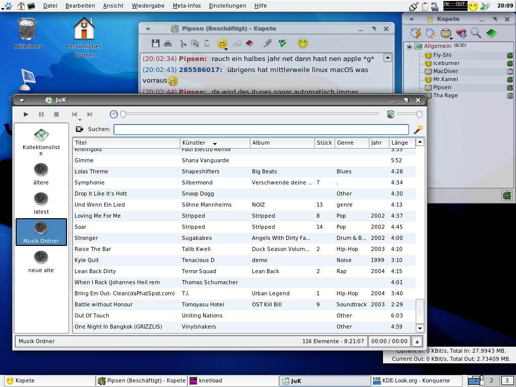Viewport: 516px width, 387px height.
Task: Sort by the Album column header
Action: click(x=282, y=143)
